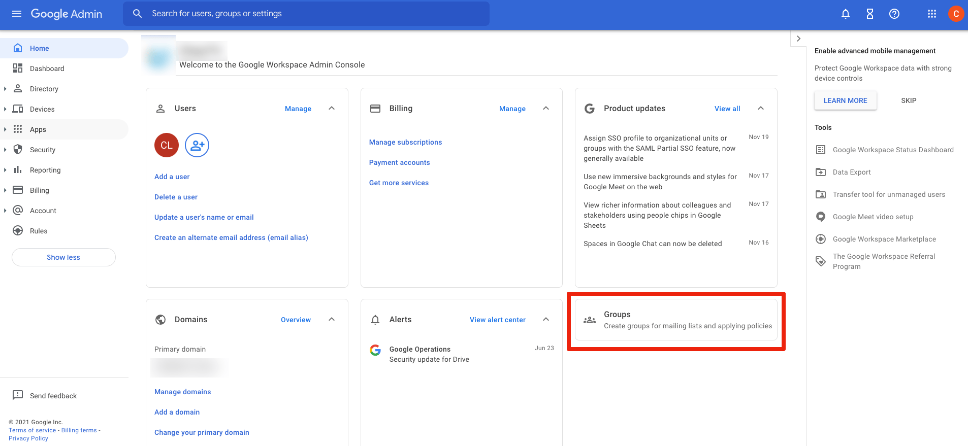968x446 pixels.
Task: Select Dashboard in the sidebar
Action: pos(47,68)
